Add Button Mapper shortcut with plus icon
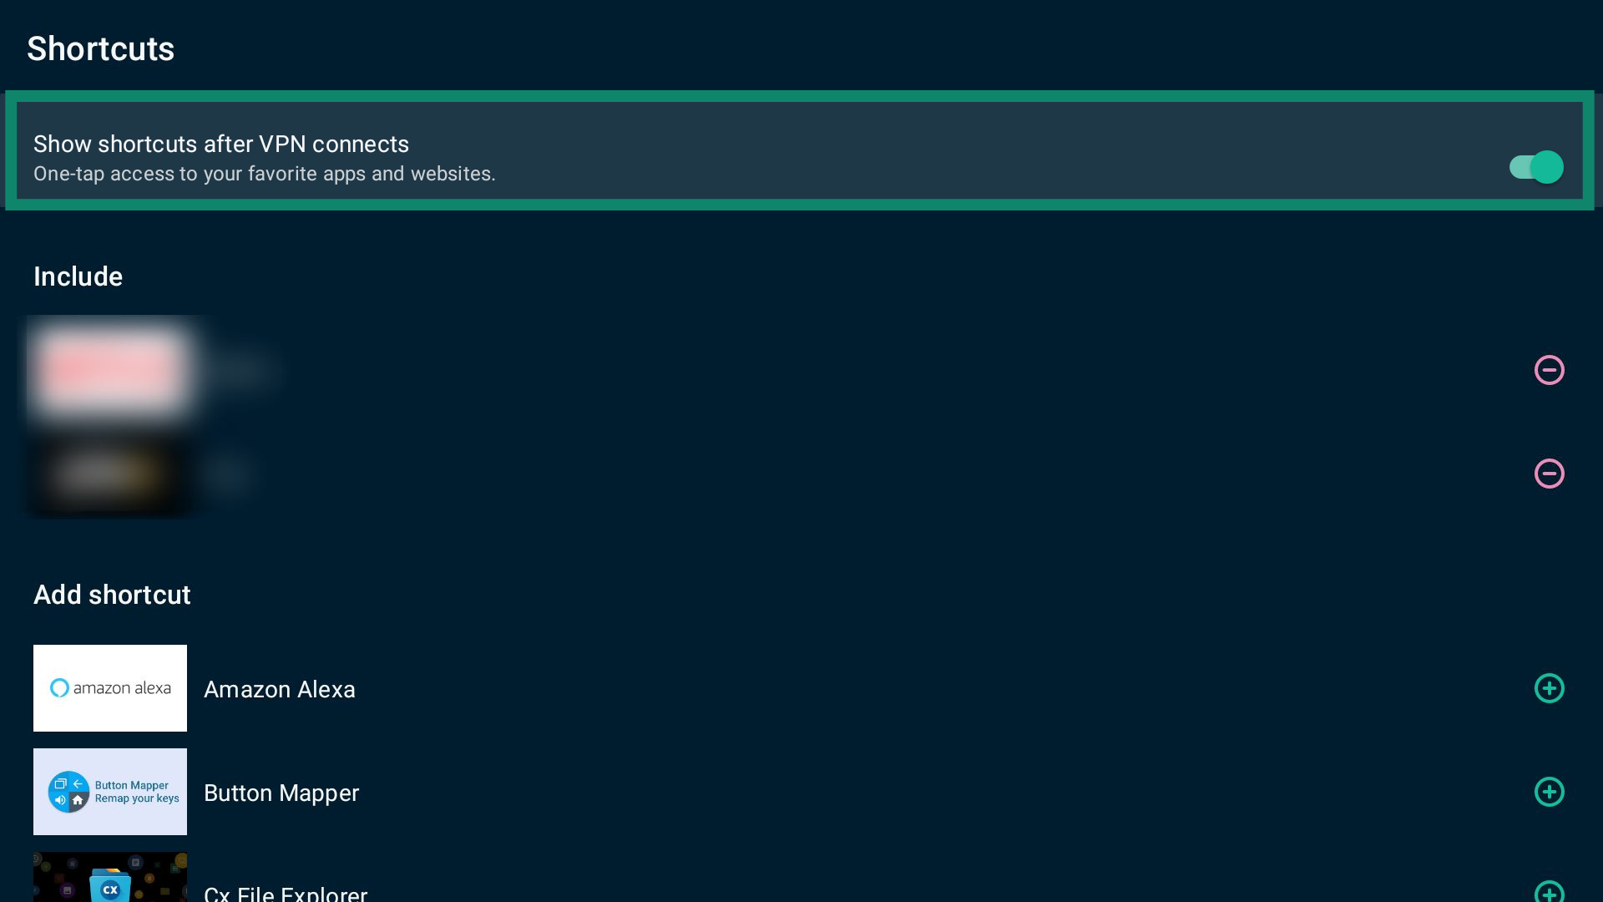 pos(1549,792)
